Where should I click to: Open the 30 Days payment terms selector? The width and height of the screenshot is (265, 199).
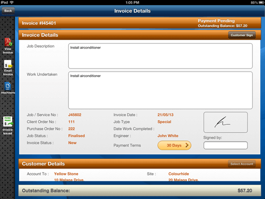(174, 145)
